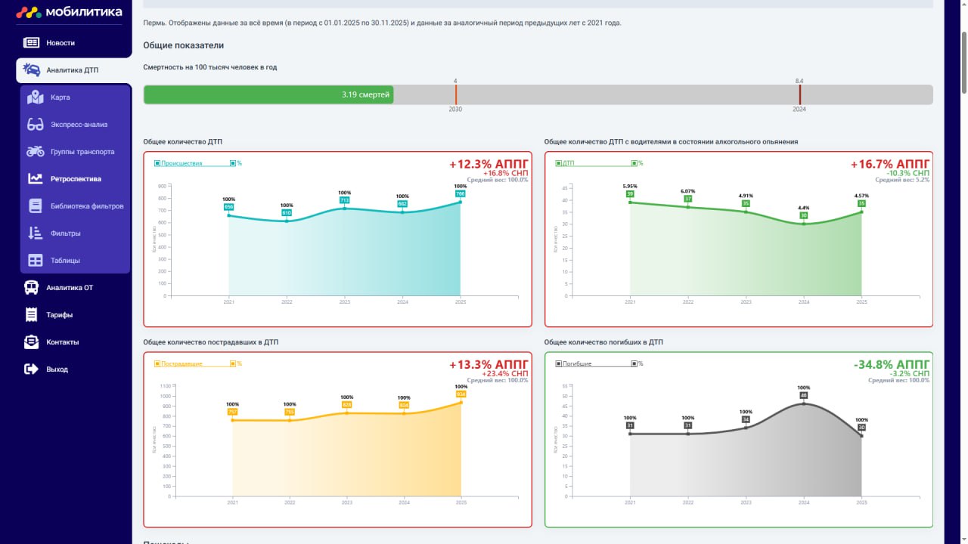Open the Таблицы grid icon
This screenshot has width=968, height=544.
click(x=36, y=261)
